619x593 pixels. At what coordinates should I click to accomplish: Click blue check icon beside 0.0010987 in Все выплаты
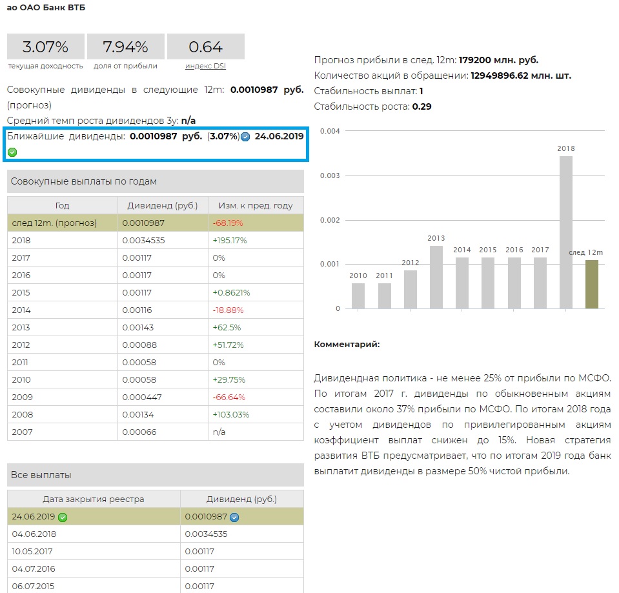point(234,517)
